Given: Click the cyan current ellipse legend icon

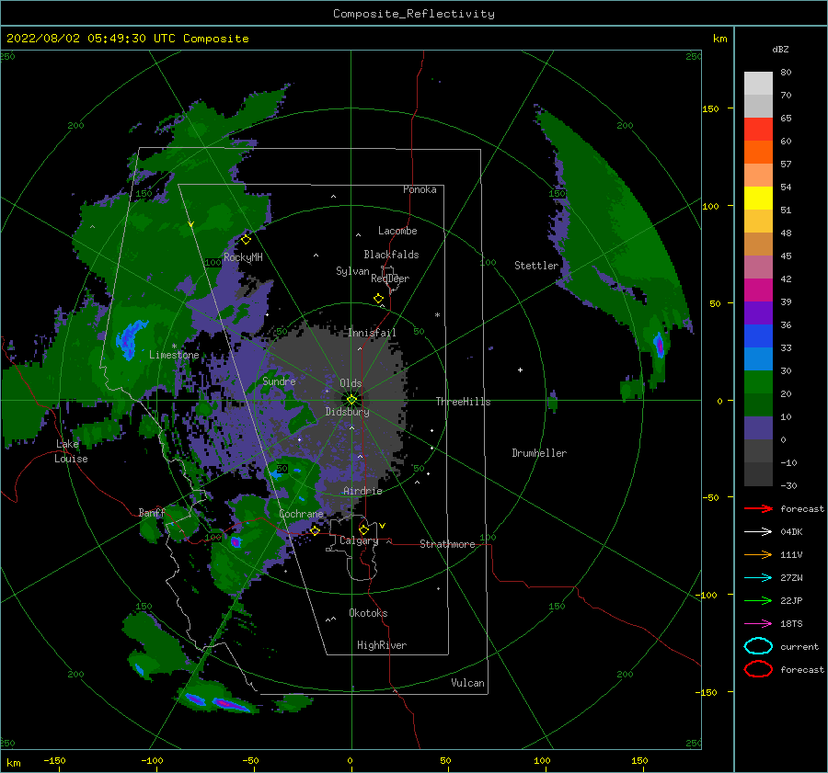Looking at the screenshot, I should click(758, 646).
